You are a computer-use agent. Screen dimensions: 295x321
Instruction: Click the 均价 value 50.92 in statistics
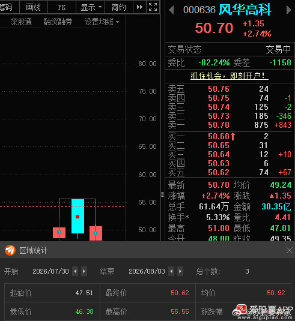(276, 293)
